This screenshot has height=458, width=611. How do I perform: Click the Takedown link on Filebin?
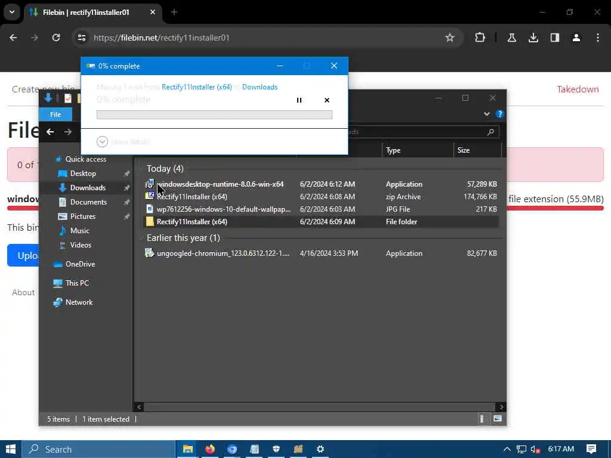pyautogui.click(x=578, y=89)
